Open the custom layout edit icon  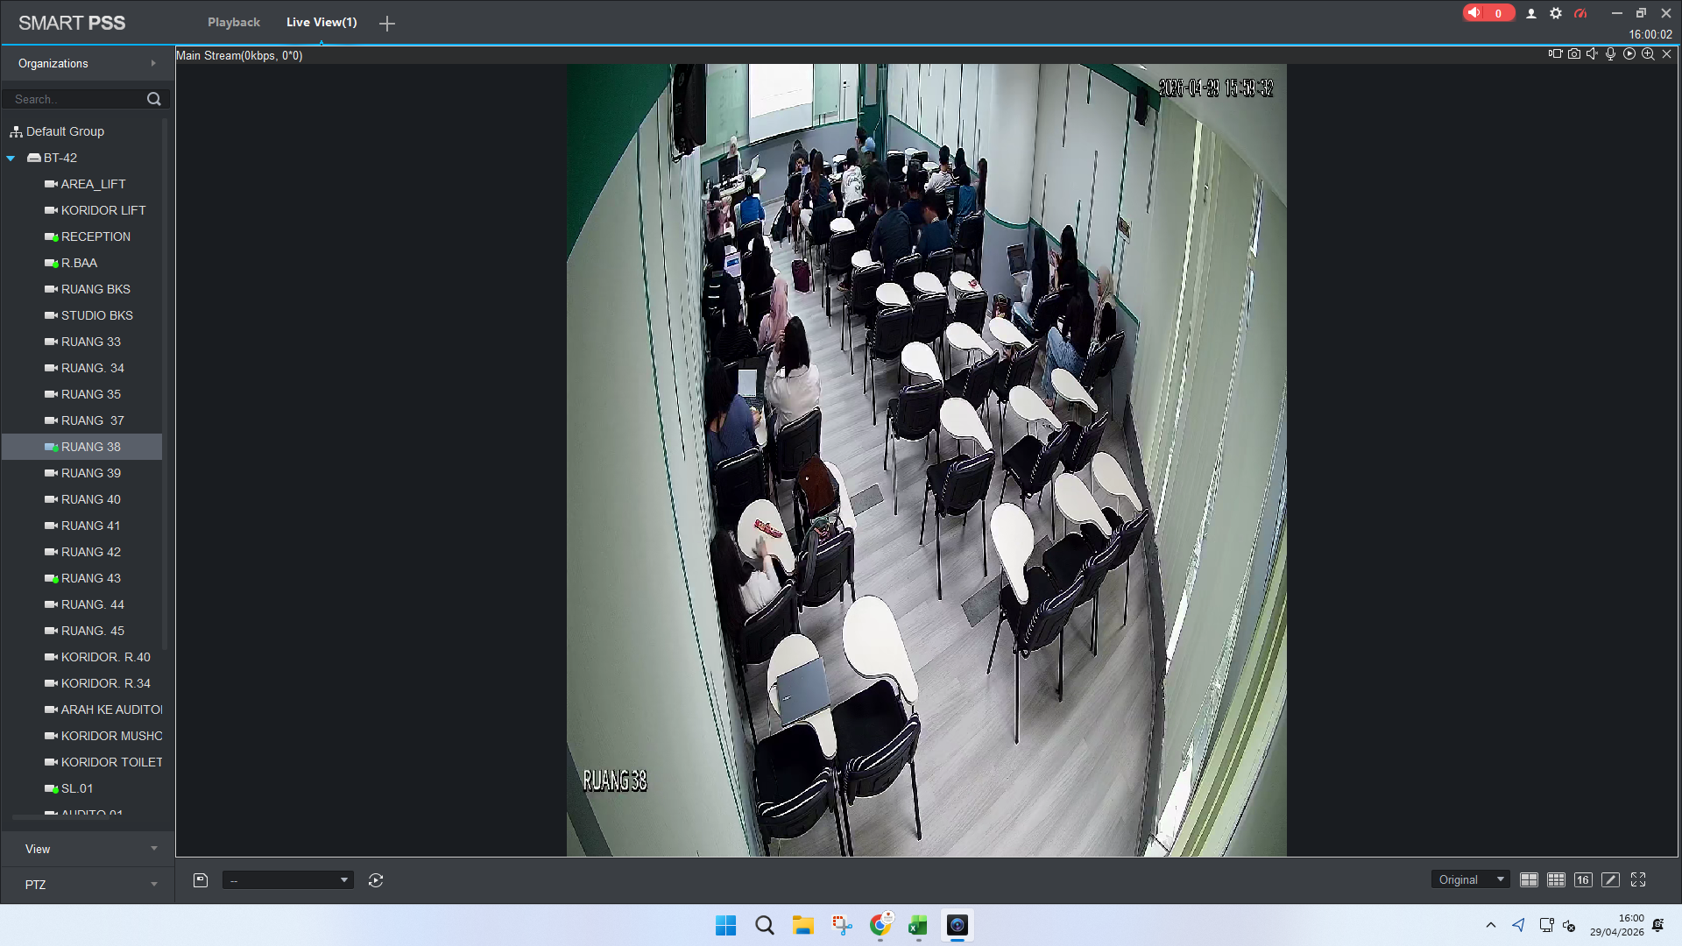tap(1610, 879)
